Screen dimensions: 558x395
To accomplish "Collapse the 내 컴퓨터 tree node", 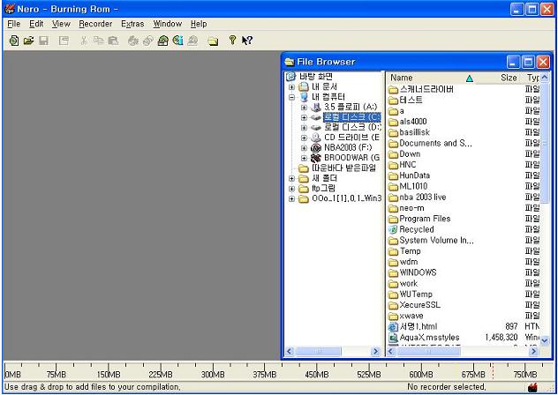I will 292,97.
